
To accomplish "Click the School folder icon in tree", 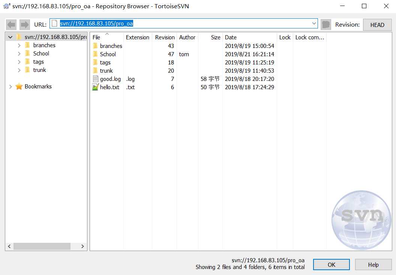I will (x=27, y=53).
